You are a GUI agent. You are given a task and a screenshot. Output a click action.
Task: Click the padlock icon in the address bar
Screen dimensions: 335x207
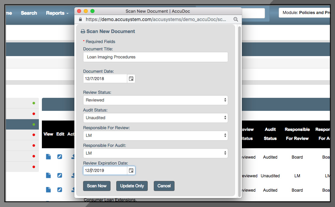[x=80, y=19]
